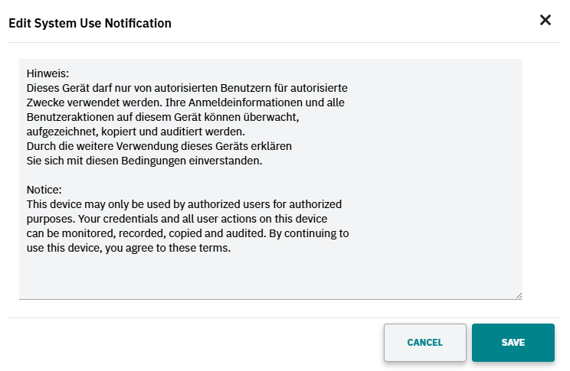570x371 pixels.
Task: Click the textarea resize handle corner
Action: click(519, 295)
